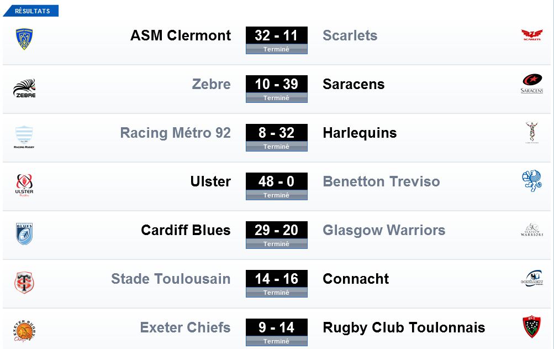Click the Harlequins jester logo
Viewport: 554px width, 349px height.
pyautogui.click(x=532, y=132)
